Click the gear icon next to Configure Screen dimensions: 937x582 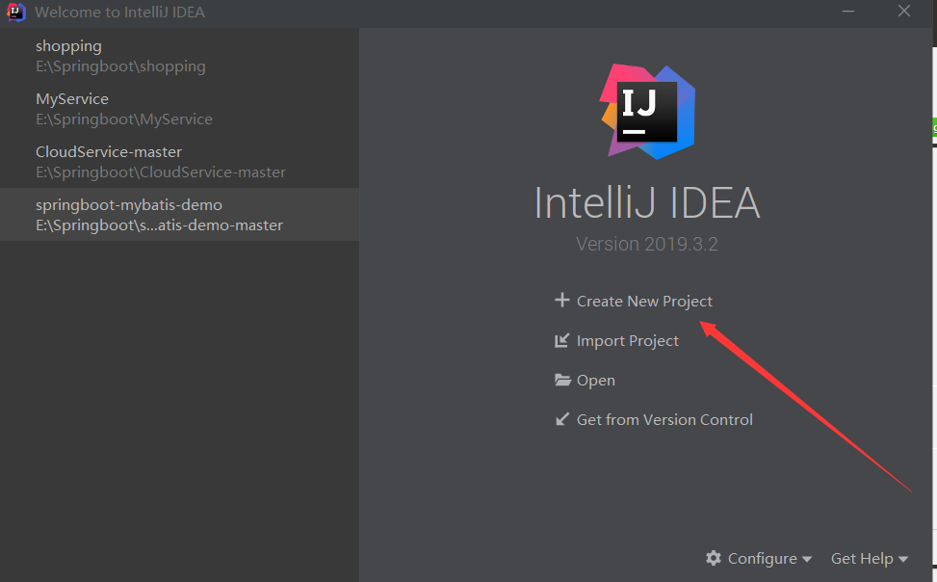click(714, 558)
